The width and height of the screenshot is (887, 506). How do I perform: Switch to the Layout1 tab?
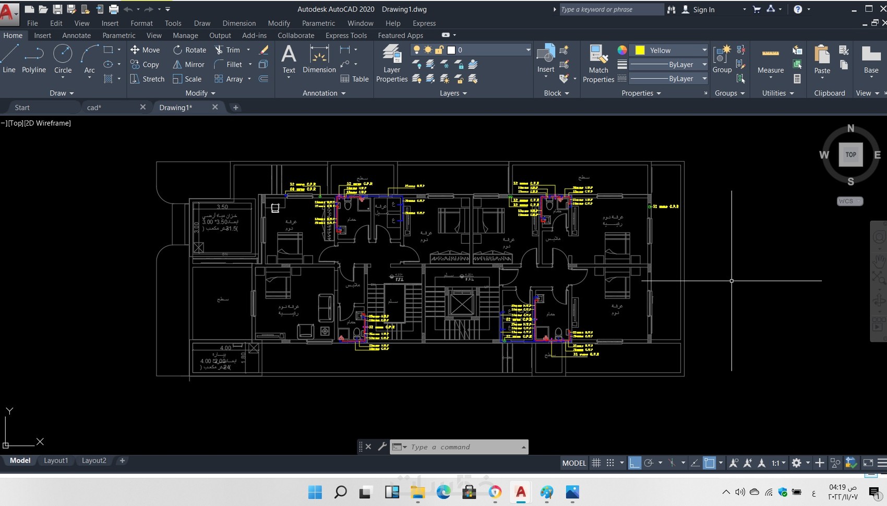(56, 461)
